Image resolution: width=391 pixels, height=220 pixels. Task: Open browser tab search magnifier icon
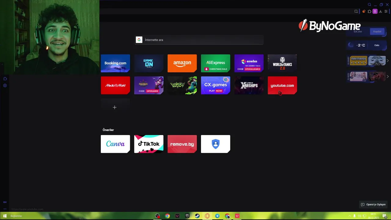369,5
